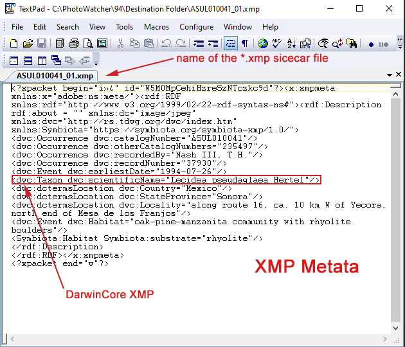The image size is (405, 347).
Task: Open the Window menu
Action: 238,27
